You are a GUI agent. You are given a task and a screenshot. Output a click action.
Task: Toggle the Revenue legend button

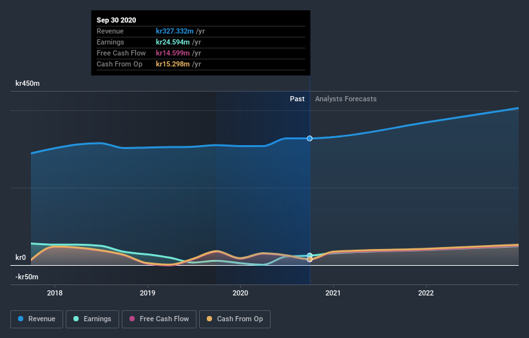[37, 319]
